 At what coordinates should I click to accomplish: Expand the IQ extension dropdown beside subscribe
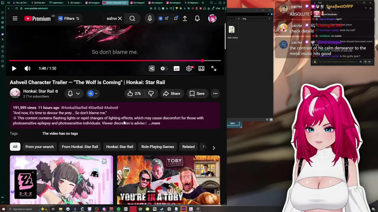(93, 93)
